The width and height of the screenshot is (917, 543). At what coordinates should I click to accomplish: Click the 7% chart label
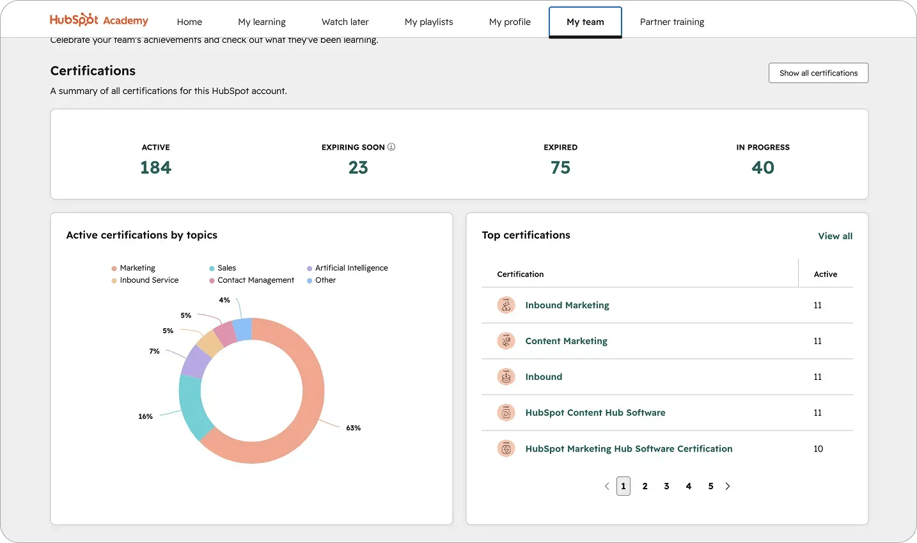coord(154,351)
